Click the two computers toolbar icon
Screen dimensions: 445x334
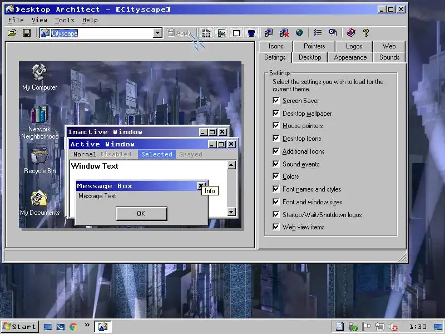point(269,33)
